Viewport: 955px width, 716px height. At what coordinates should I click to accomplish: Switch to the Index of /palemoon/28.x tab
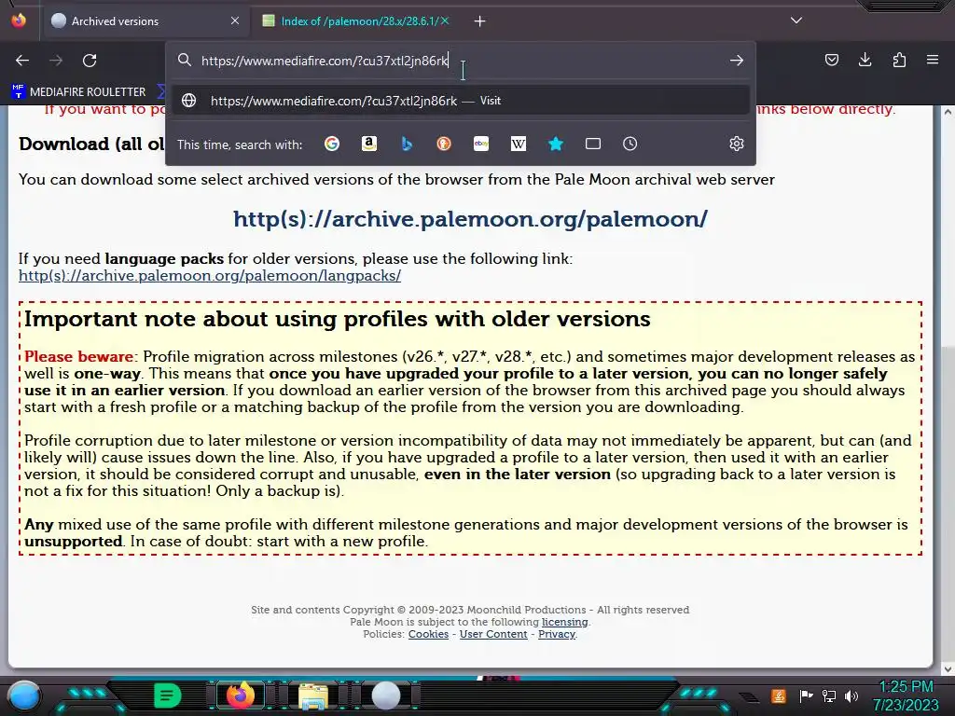[355, 21]
